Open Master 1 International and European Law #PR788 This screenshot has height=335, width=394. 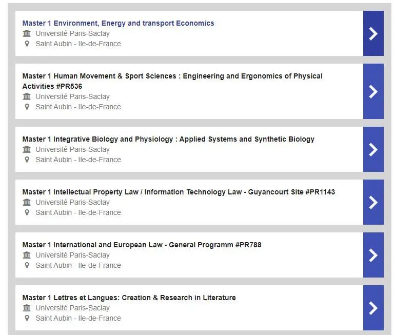pyautogui.click(x=142, y=245)
